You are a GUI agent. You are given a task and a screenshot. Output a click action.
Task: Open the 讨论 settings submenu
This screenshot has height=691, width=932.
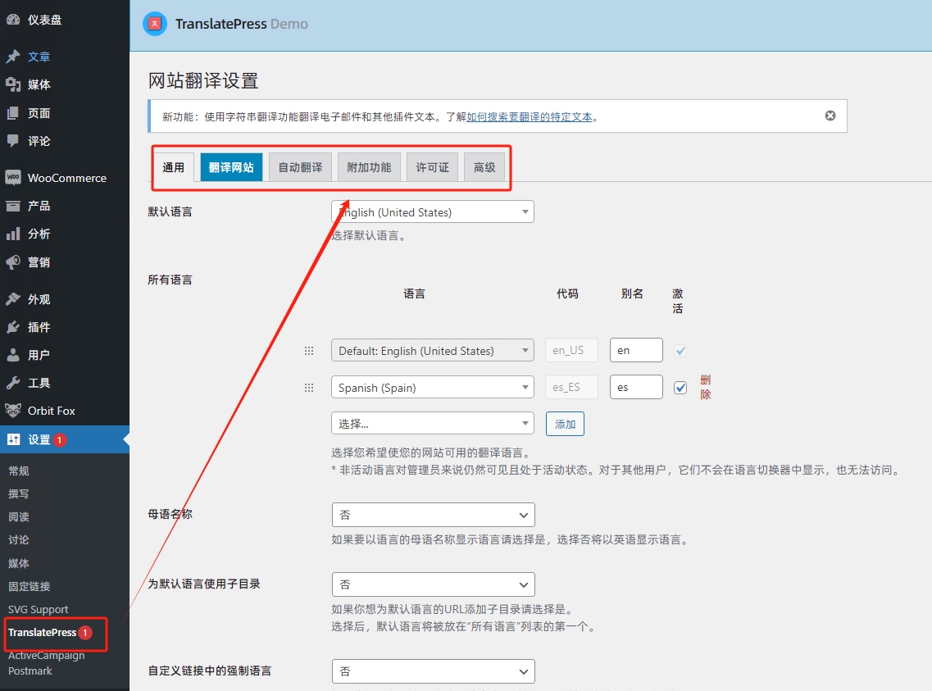point(18,539)
